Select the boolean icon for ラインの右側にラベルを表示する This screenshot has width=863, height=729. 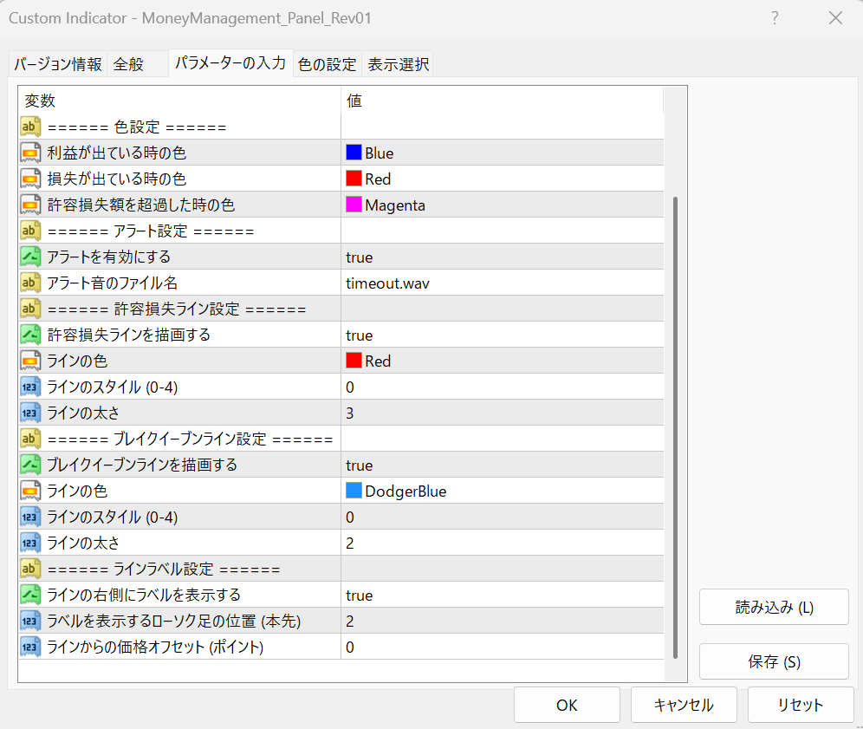coord(30,595)
